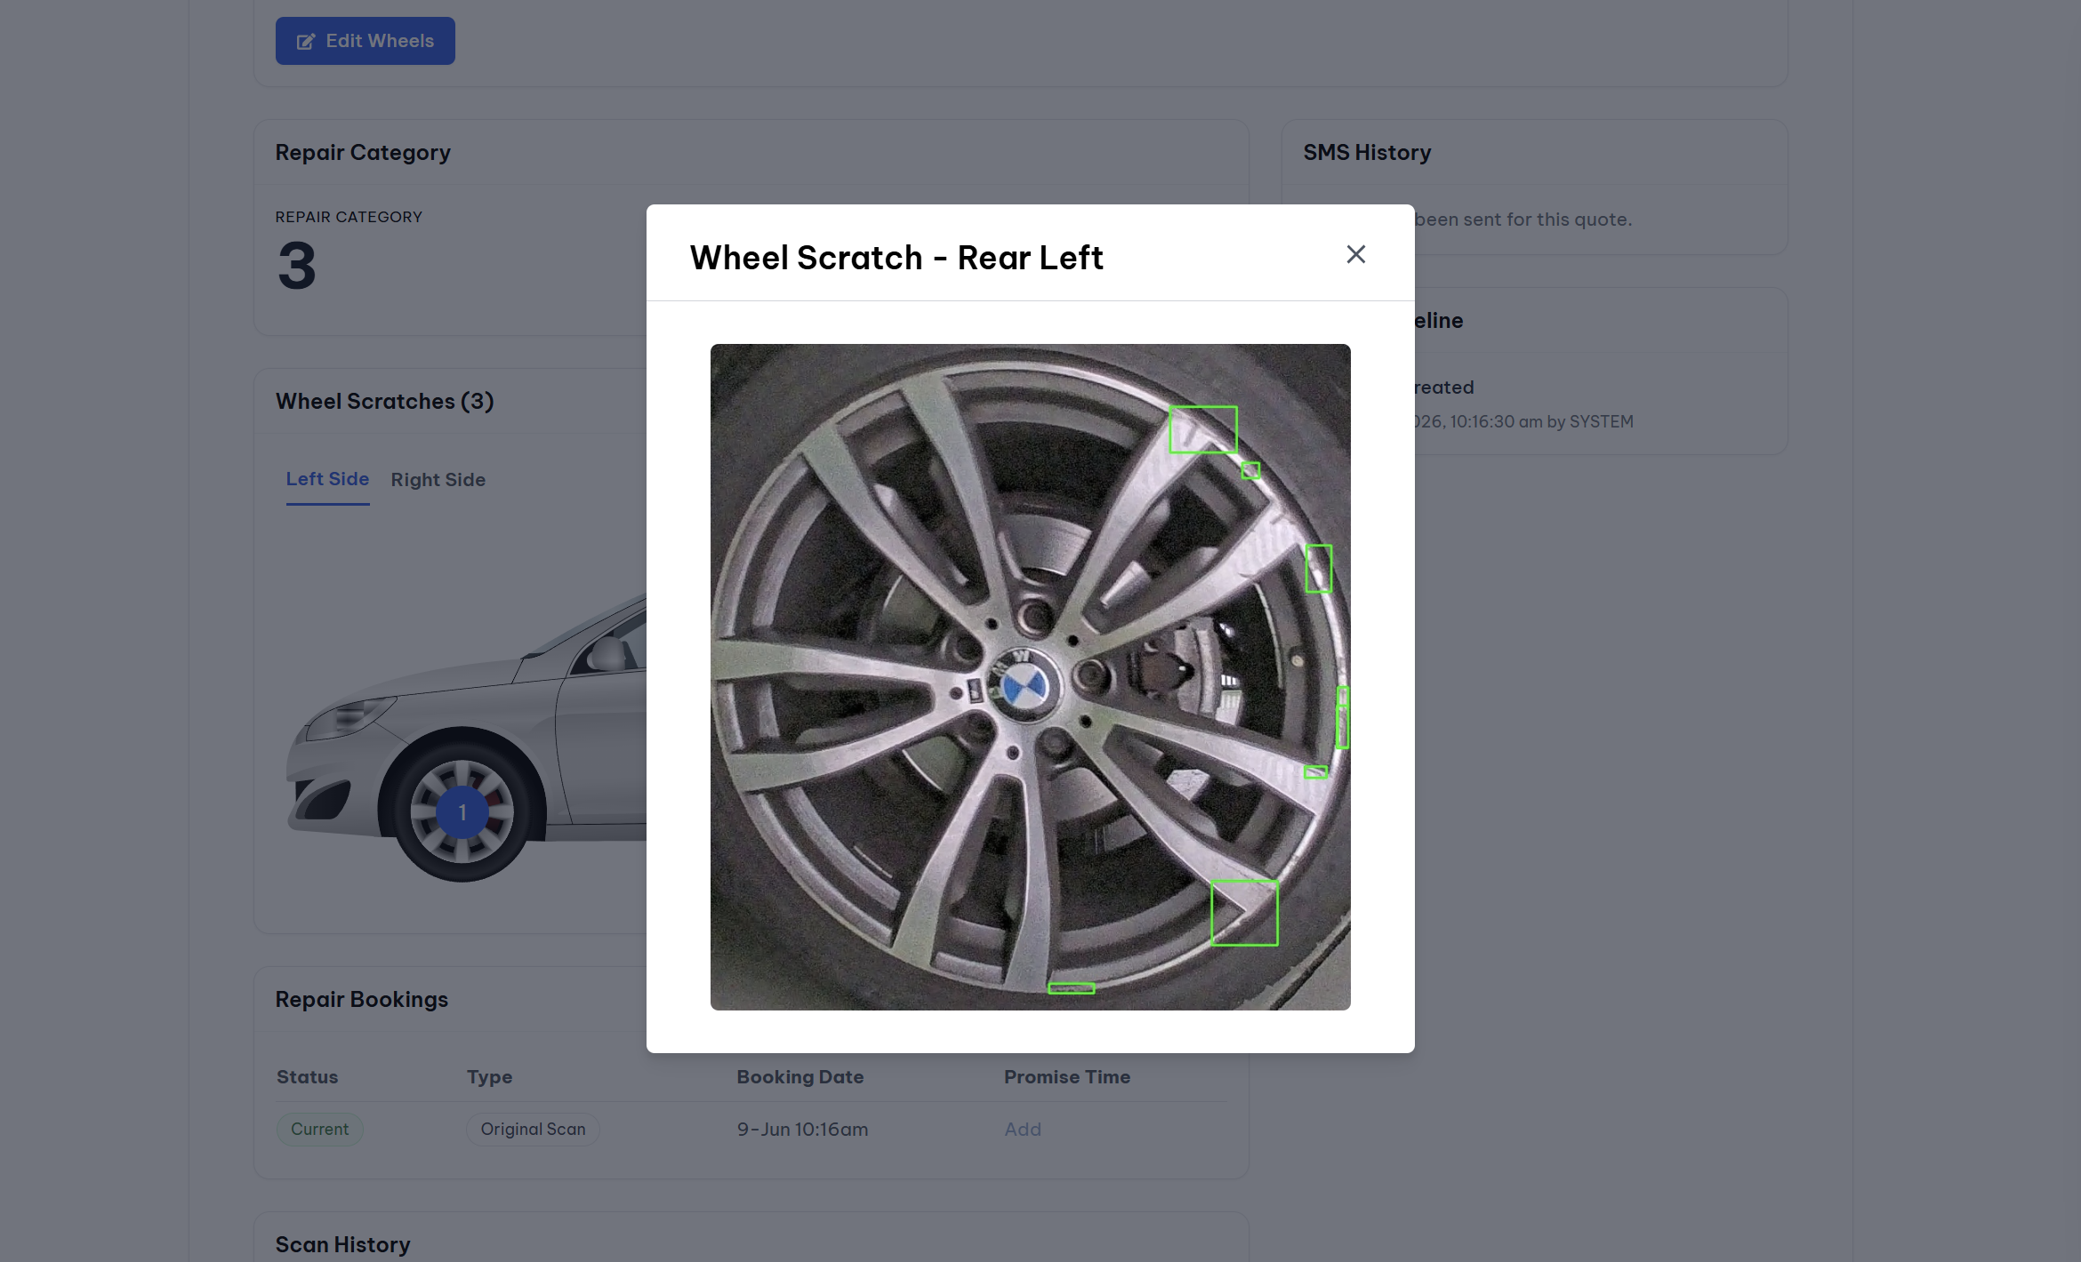
Task: Click the Current status badge
Action: [x=320, y=1129]
